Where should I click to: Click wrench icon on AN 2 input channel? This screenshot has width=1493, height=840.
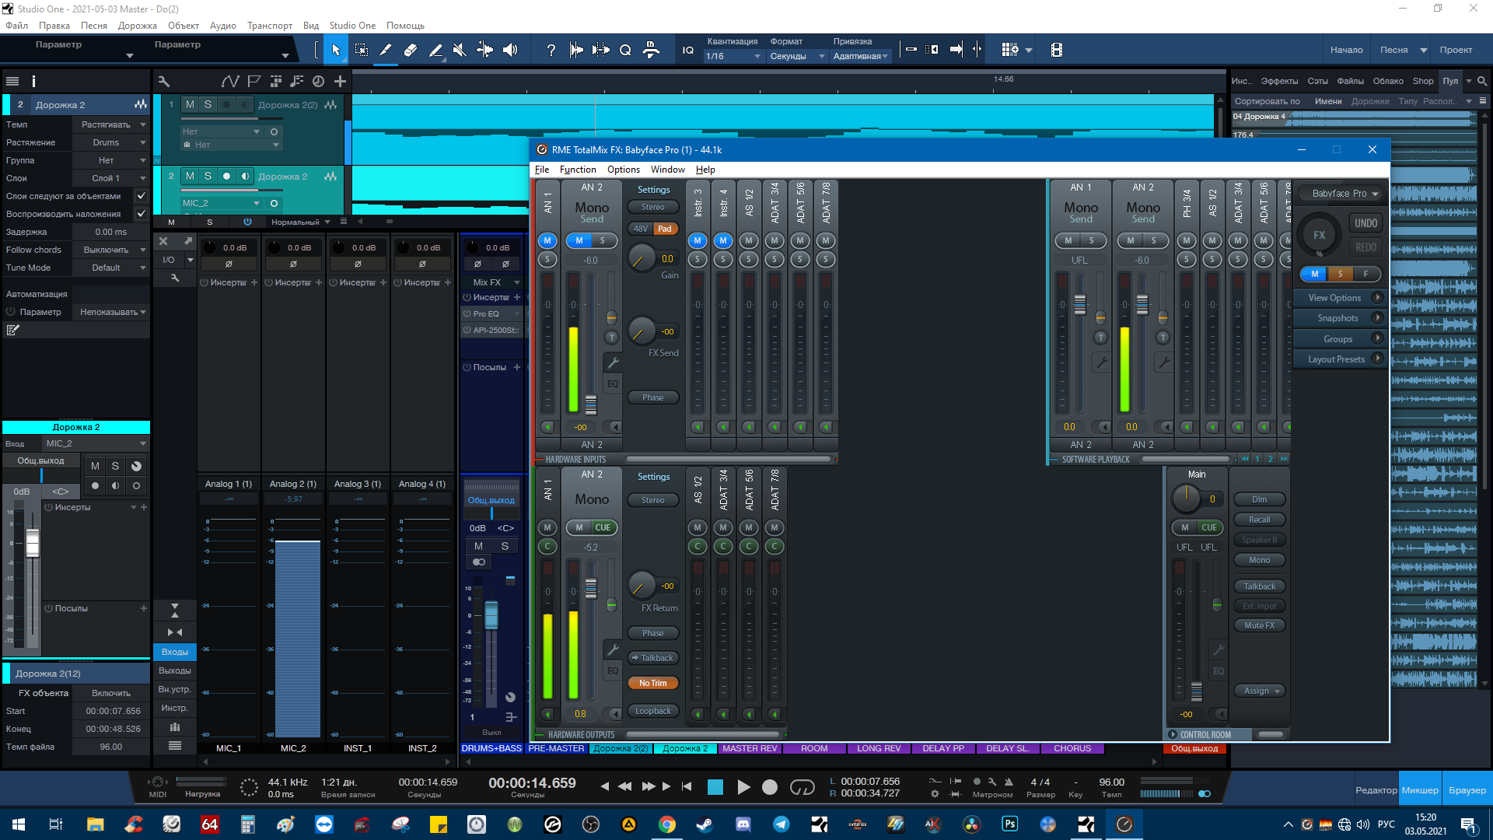pos(613,362)
